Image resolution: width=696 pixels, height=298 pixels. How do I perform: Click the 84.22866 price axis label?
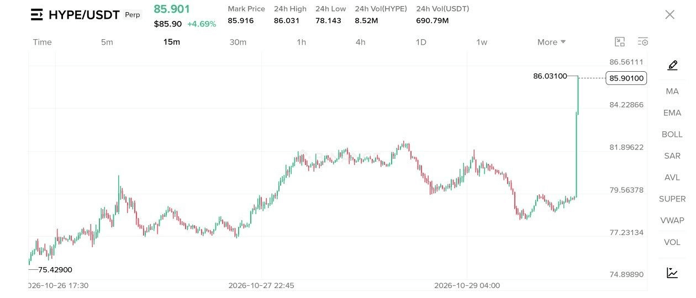click(x=626, y=105)
